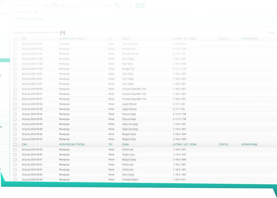
Task: Click the 00:00 start time input field
Action: click(62, 6)
